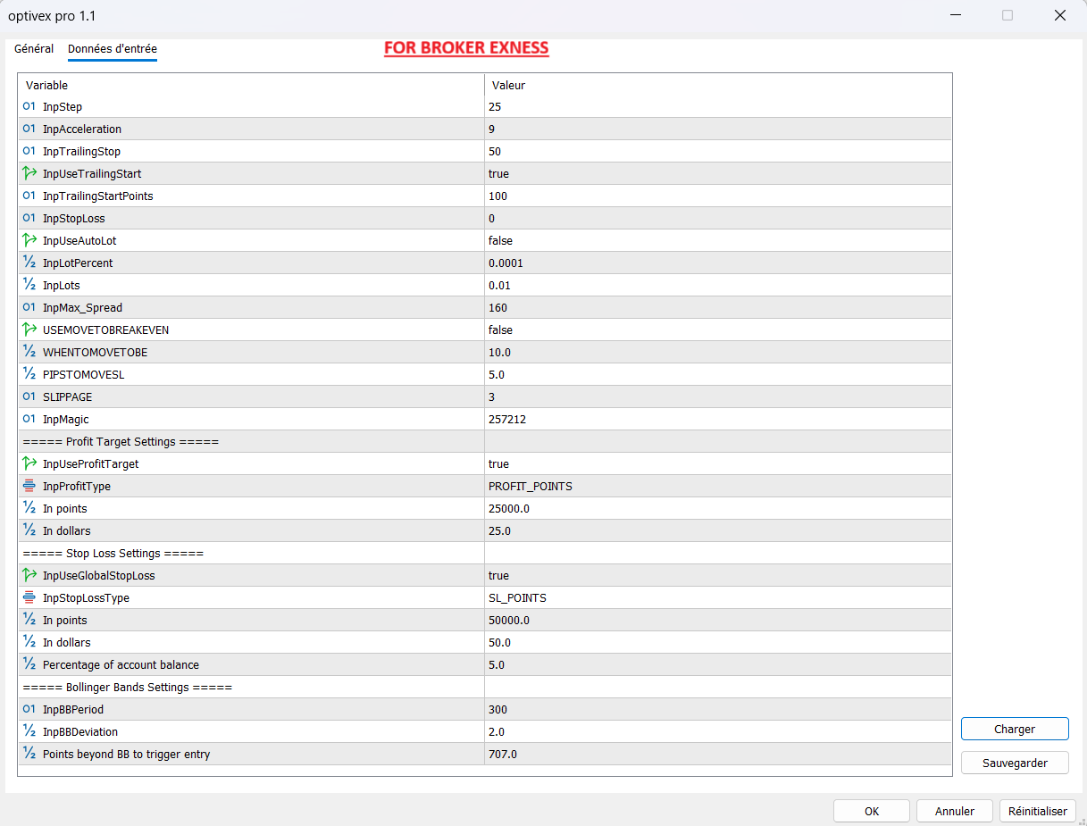This screenshot has height=826, width=1087.
Task: Select the SLIPPAGE variable name
Action: pos(67,396)
